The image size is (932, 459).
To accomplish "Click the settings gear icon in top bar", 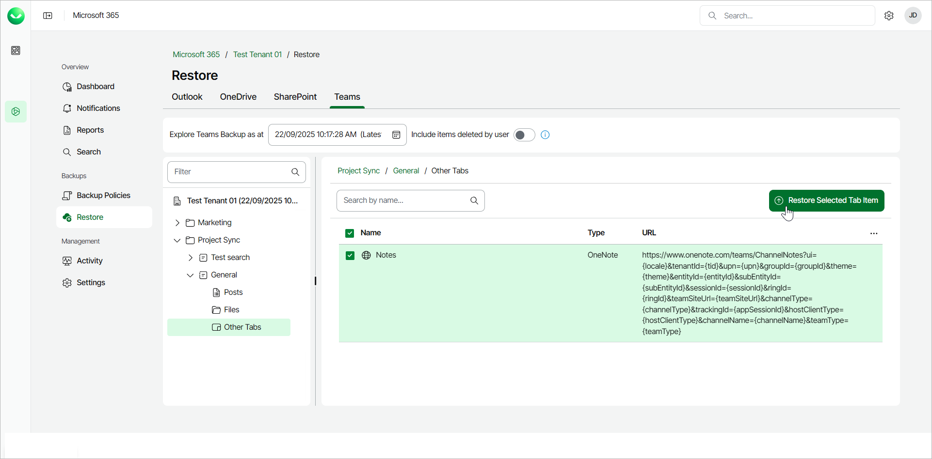I will (x=889, y=15).
